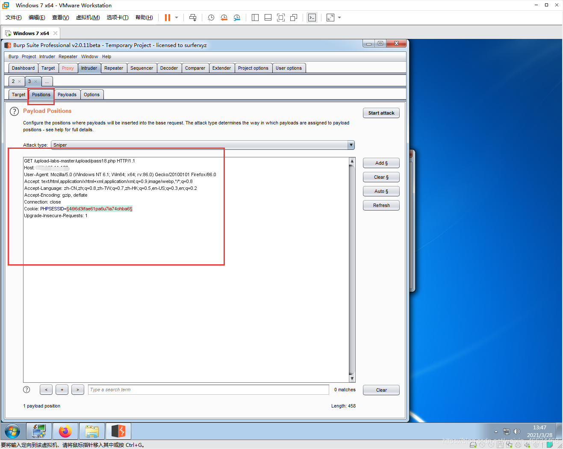563x449 pixels.
Task: Open Windows Explorer folder icon in taskbar
Action: [x=91, y=431]
